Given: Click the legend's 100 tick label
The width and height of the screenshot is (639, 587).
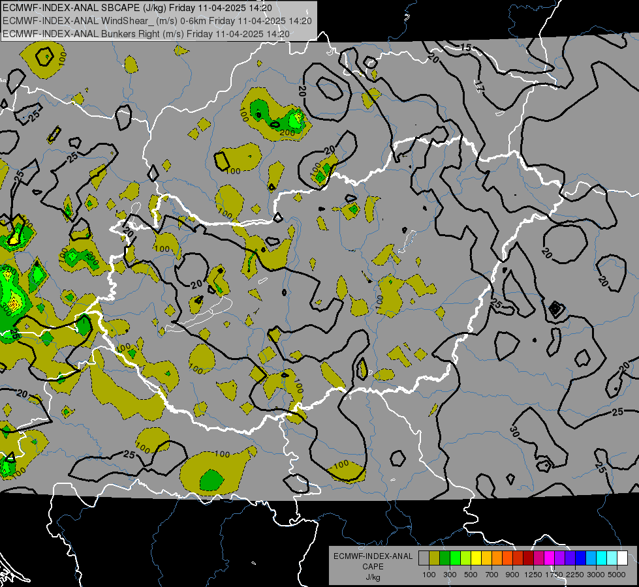Looking at the screenshot, I should [x=429, y=575].
